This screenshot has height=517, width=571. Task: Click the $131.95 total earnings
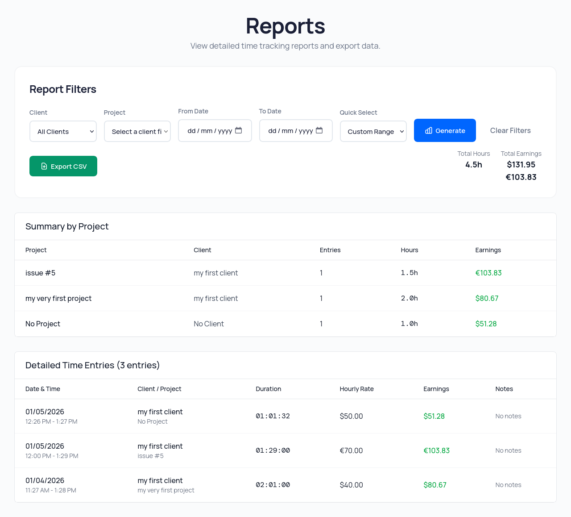click(521, 165)
